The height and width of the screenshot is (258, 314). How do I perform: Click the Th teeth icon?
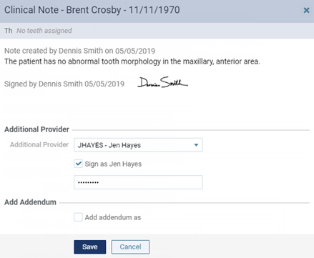coord(9,31)
